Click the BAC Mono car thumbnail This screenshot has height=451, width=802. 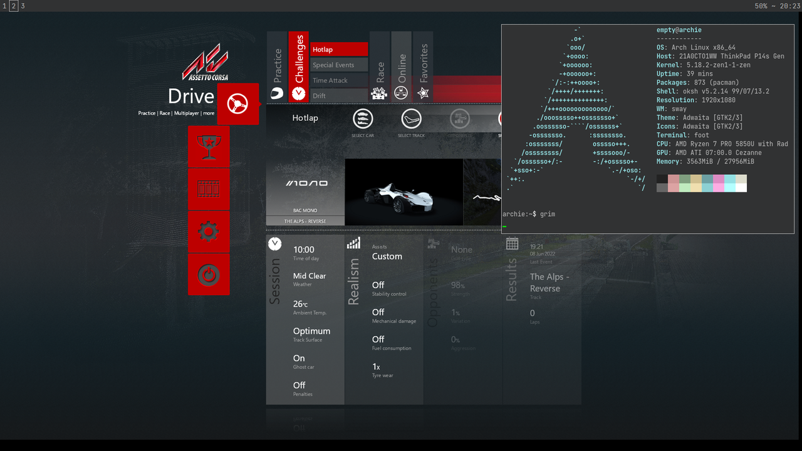(404, 192)
